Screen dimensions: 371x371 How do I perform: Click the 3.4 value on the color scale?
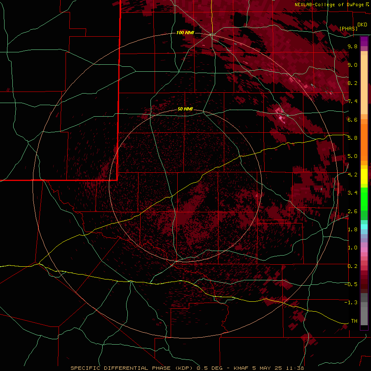352,193
